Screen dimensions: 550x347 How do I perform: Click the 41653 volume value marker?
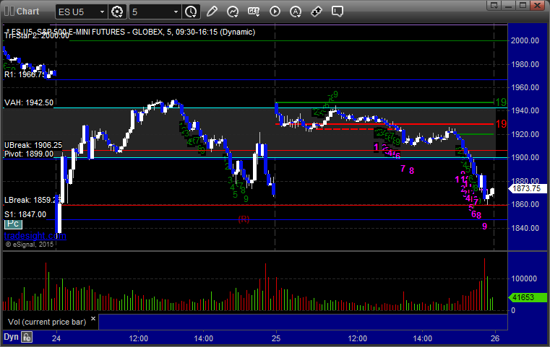[528, 297]
